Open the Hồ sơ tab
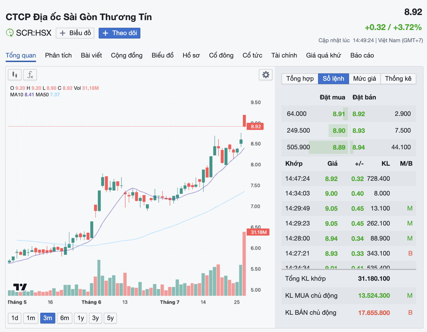 coord(191,55)
